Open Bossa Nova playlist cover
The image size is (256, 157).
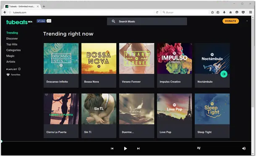click(99, 59)
